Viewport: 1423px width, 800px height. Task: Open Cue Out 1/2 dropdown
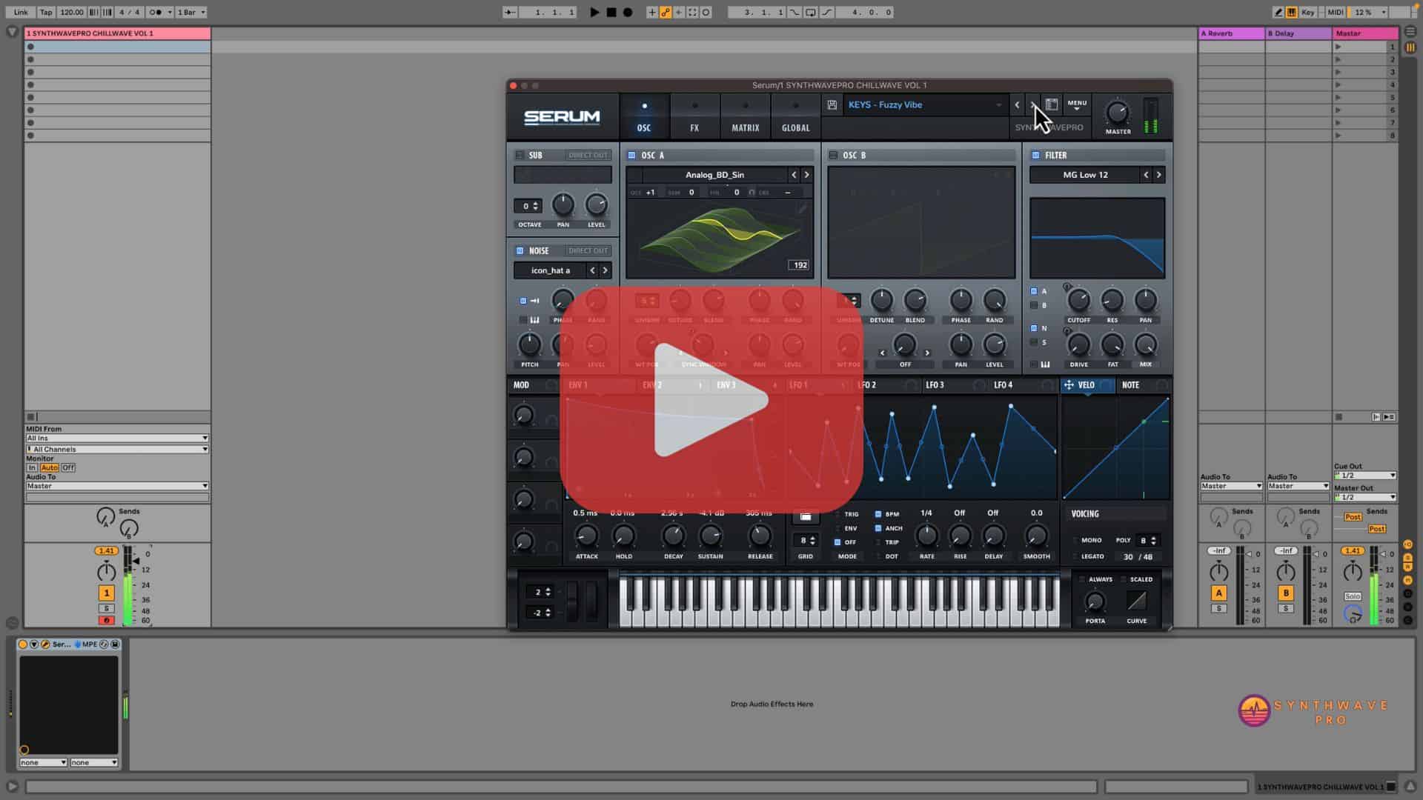tap(1365, 476)
